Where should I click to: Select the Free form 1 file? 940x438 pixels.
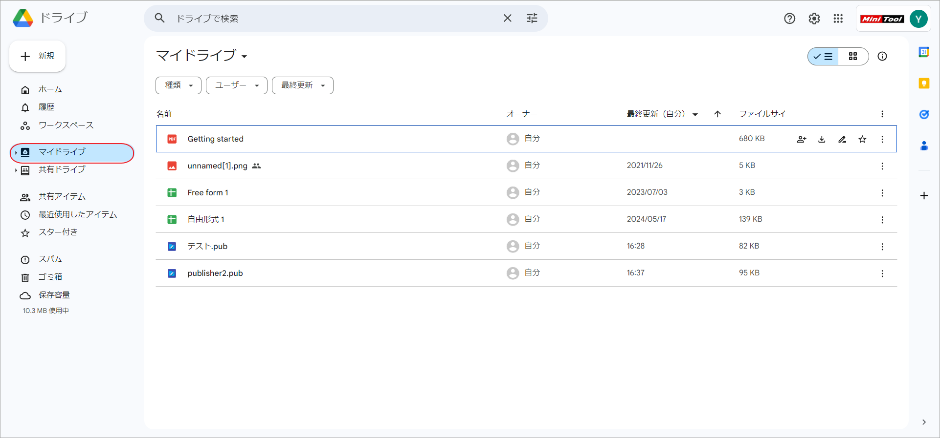526,193
